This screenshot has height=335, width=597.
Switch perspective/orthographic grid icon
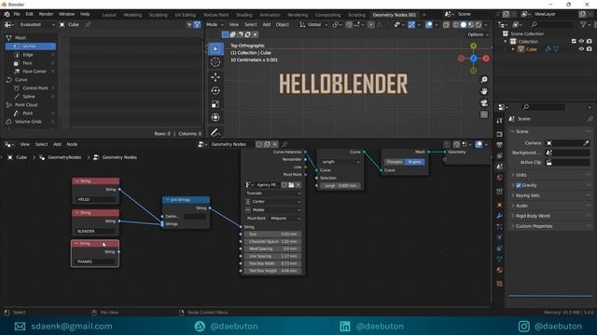click(484, 114)
